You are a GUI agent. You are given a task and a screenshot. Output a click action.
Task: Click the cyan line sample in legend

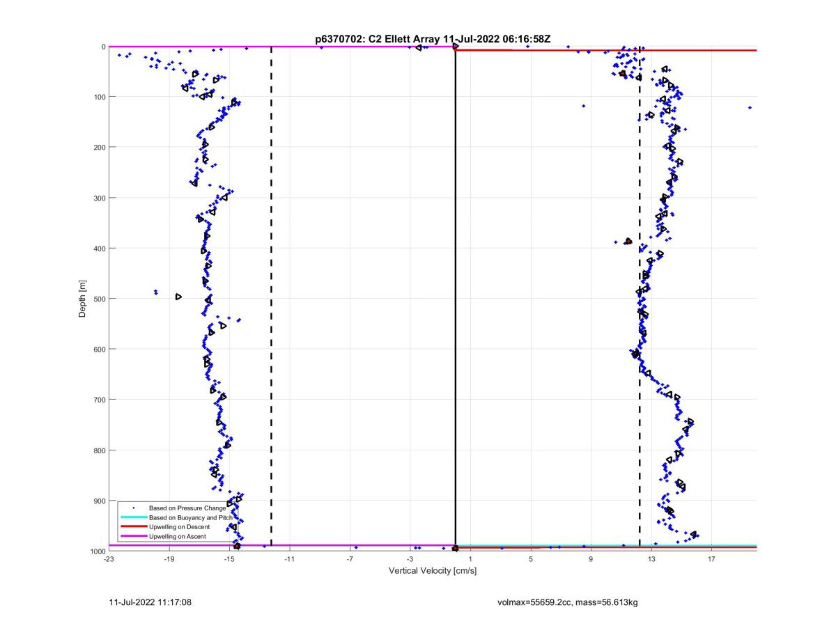(133, 517)
